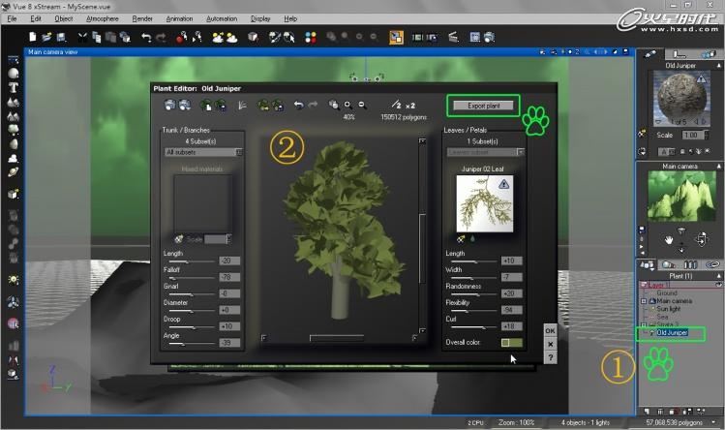Open the Atmosphere menu
Image resolution: width=725 pixels, height=430 pixels.
[x=103, y=18]
